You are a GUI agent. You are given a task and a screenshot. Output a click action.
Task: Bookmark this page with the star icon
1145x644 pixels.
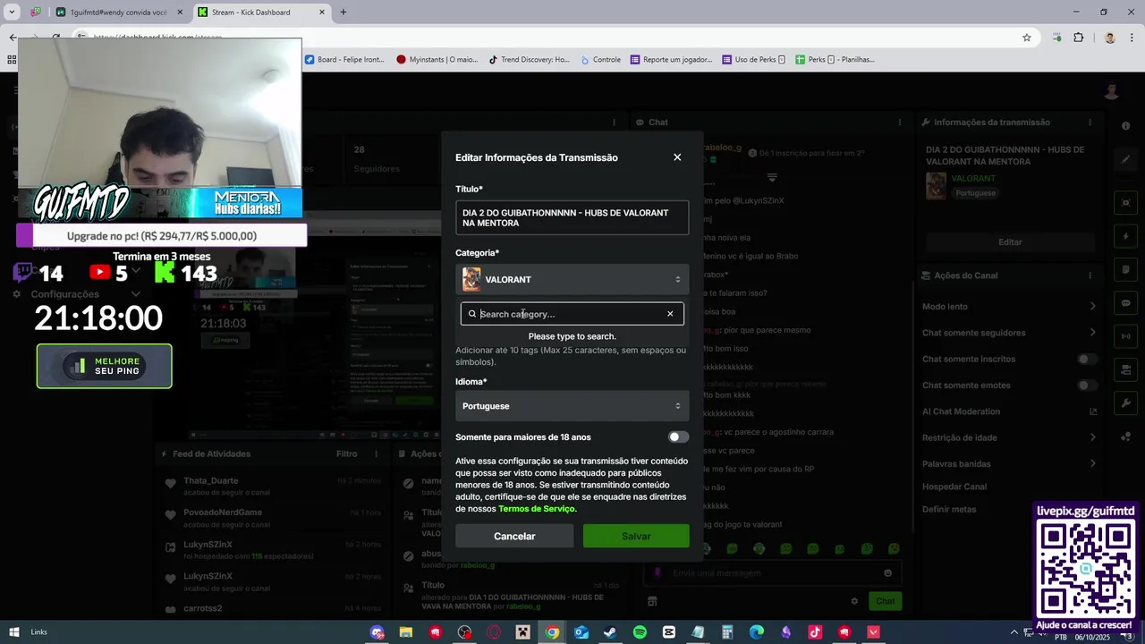point(1027,38)
